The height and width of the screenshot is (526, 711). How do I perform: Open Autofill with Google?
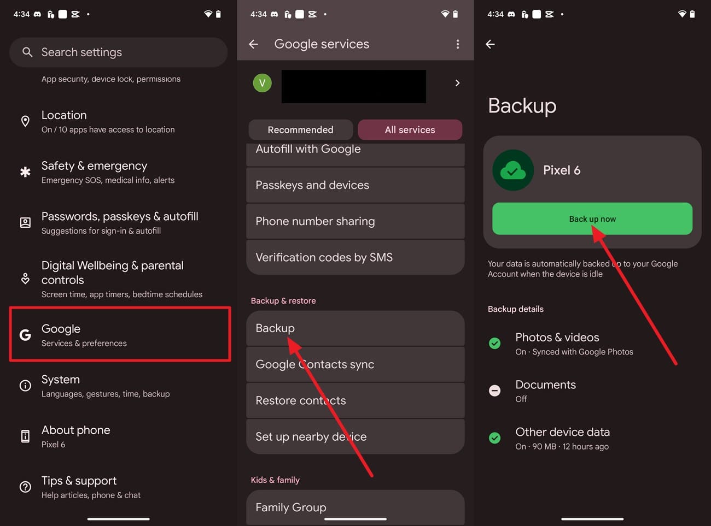tap(355, 154)
